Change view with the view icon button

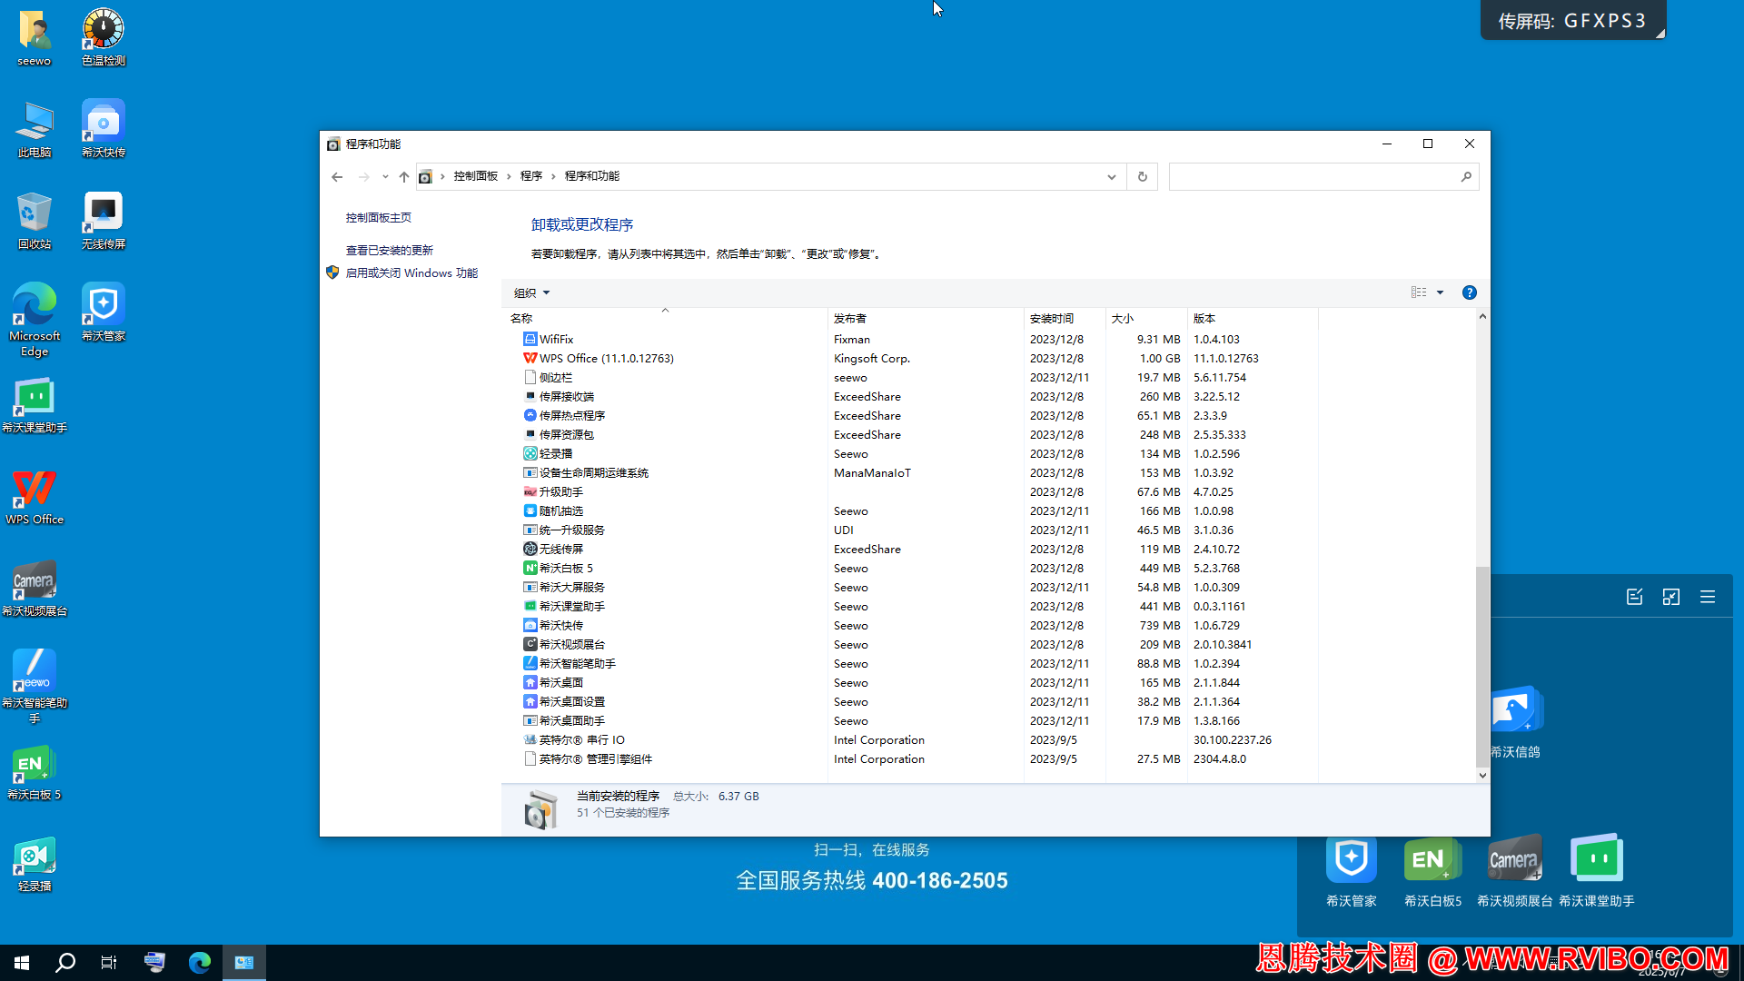tap(1419, 292)
